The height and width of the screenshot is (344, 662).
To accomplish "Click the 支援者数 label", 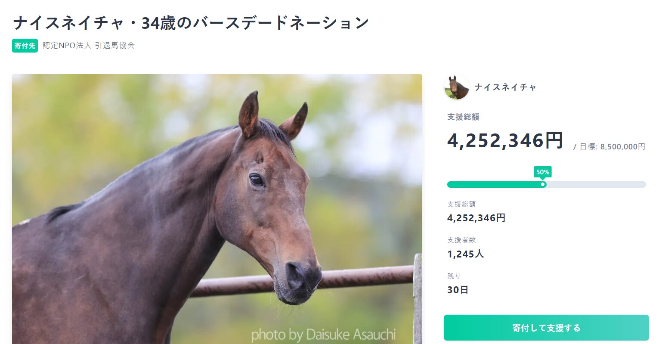I will 461,240.
